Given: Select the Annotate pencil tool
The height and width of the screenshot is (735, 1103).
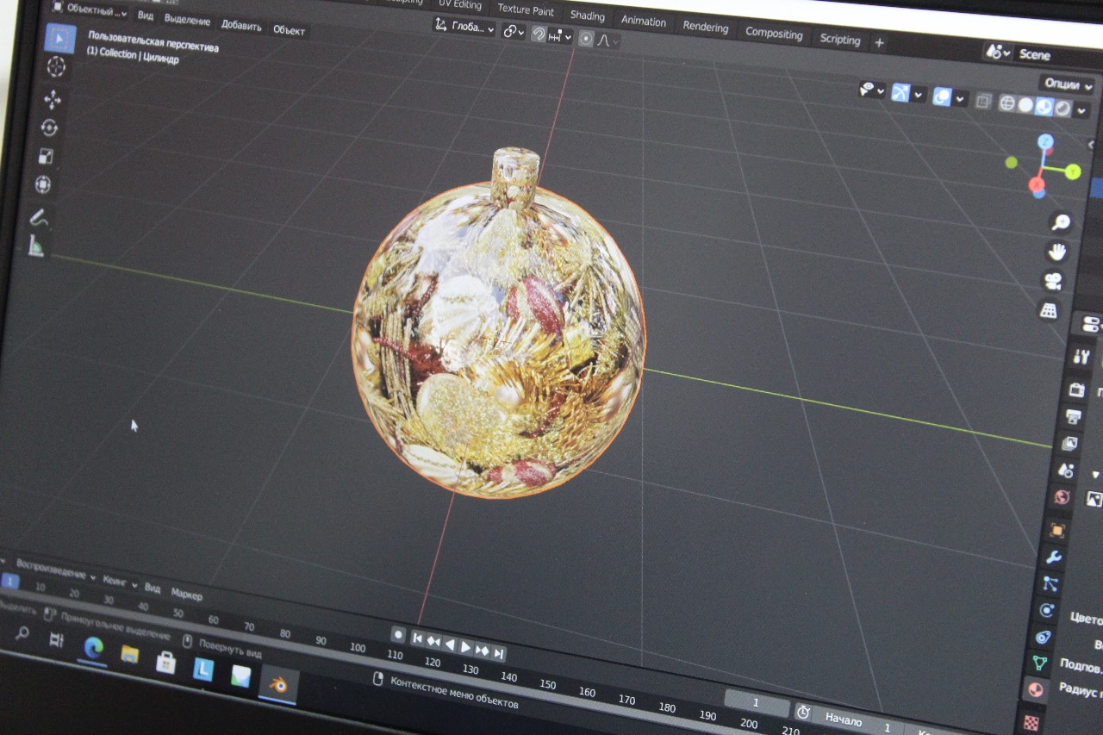Looking at the screenshot, I should click(39, 217).
